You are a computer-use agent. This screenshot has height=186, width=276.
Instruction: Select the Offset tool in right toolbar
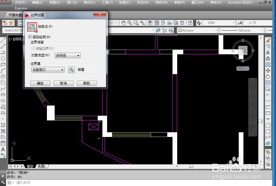click(x=268, y=58)
